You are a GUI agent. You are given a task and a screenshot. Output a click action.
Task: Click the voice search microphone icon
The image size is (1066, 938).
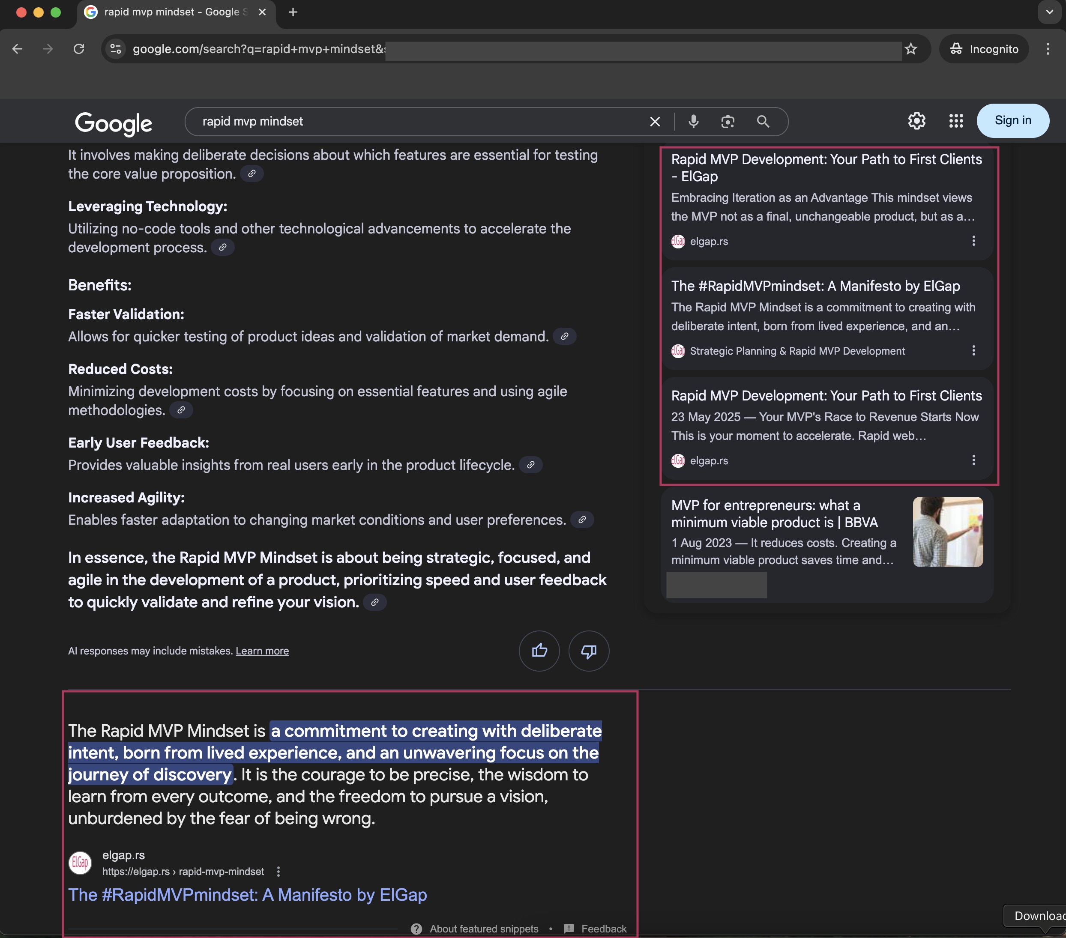pyautogui.click(x=693, y=122)
